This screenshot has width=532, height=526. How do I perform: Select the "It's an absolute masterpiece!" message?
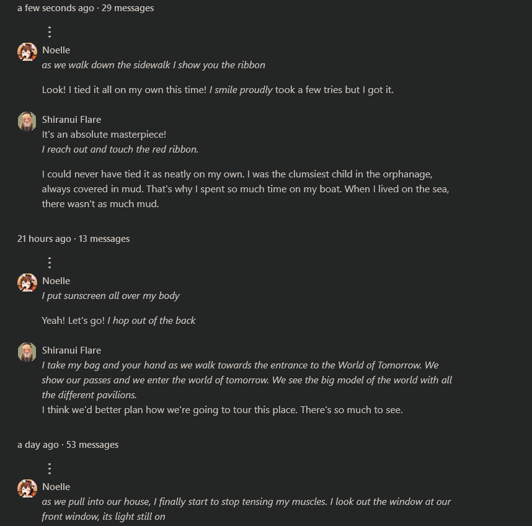point(104,135)
